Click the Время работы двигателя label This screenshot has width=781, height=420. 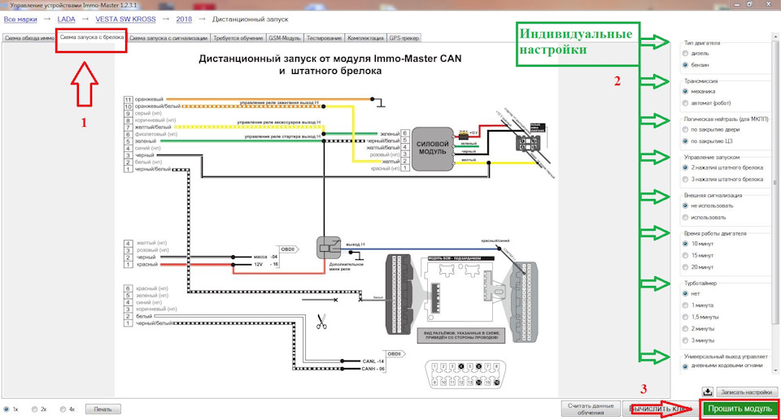pos(715,233)
